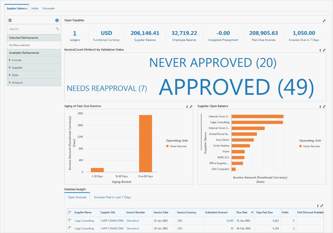Click the 1-30 Days bar
The image size is (333, 233).
click(x=97, y=170)
